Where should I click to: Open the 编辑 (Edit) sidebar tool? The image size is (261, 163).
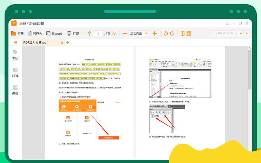tap(15, 90)
